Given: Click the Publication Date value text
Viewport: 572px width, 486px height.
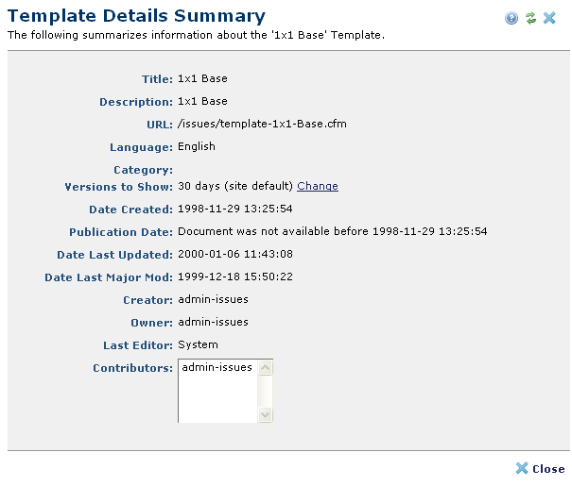Looking at the screenshot, I should click(332, 231).
